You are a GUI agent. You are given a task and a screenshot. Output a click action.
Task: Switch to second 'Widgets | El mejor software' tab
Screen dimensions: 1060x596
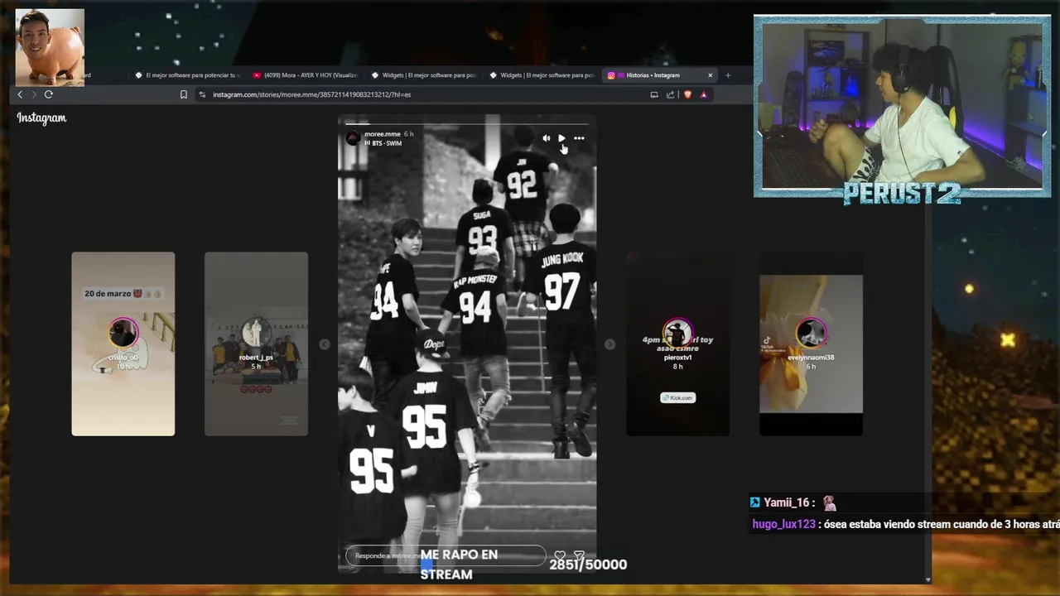click(542, 75)
